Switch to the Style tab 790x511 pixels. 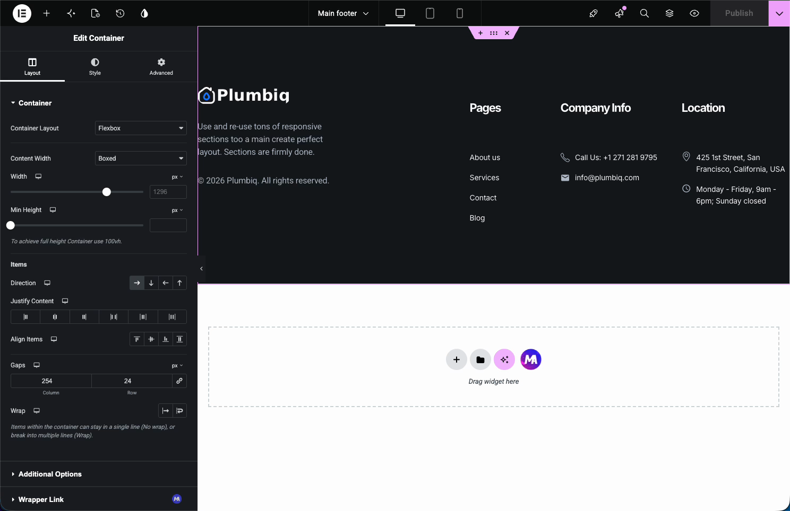95,67
